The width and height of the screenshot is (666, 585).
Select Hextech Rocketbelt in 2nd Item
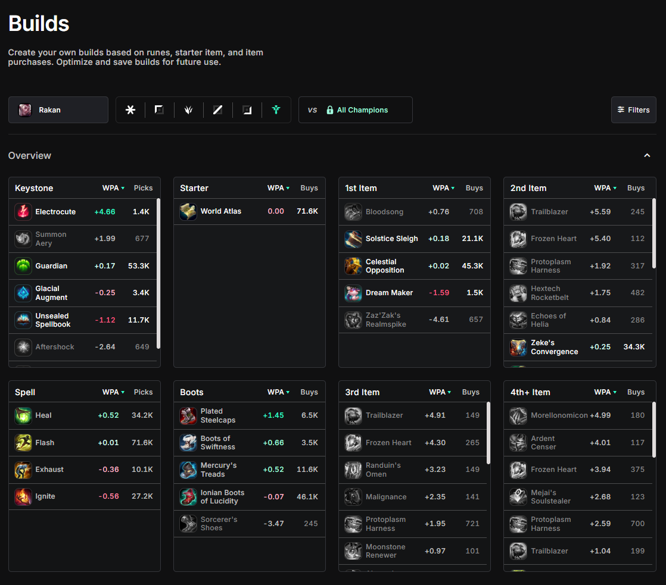pyautogui.click(x=578, y=293)
